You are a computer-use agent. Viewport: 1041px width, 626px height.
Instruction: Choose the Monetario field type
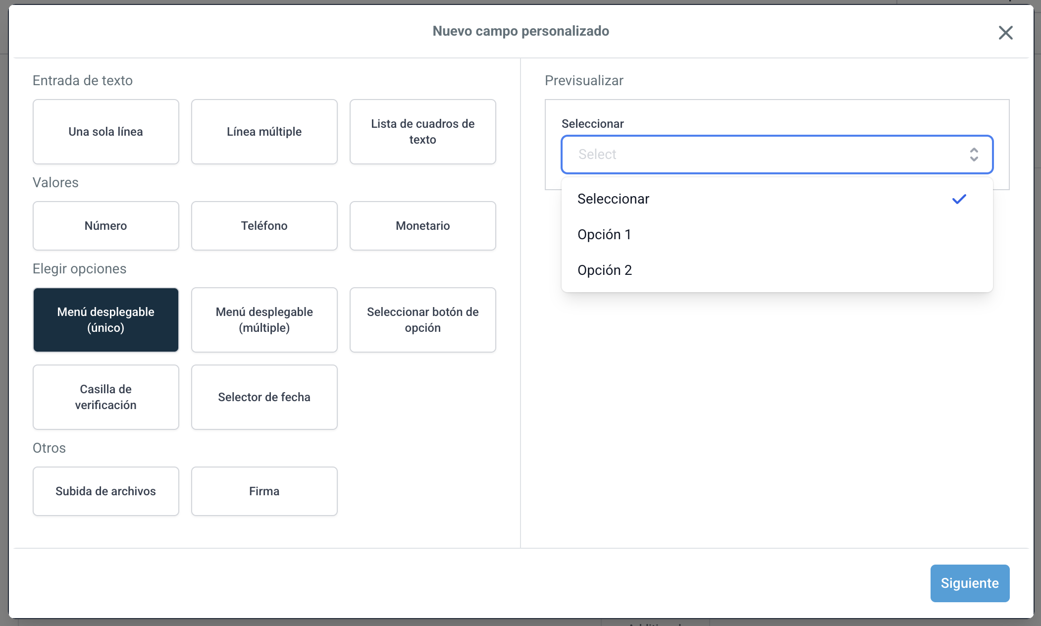click(423, 226)
